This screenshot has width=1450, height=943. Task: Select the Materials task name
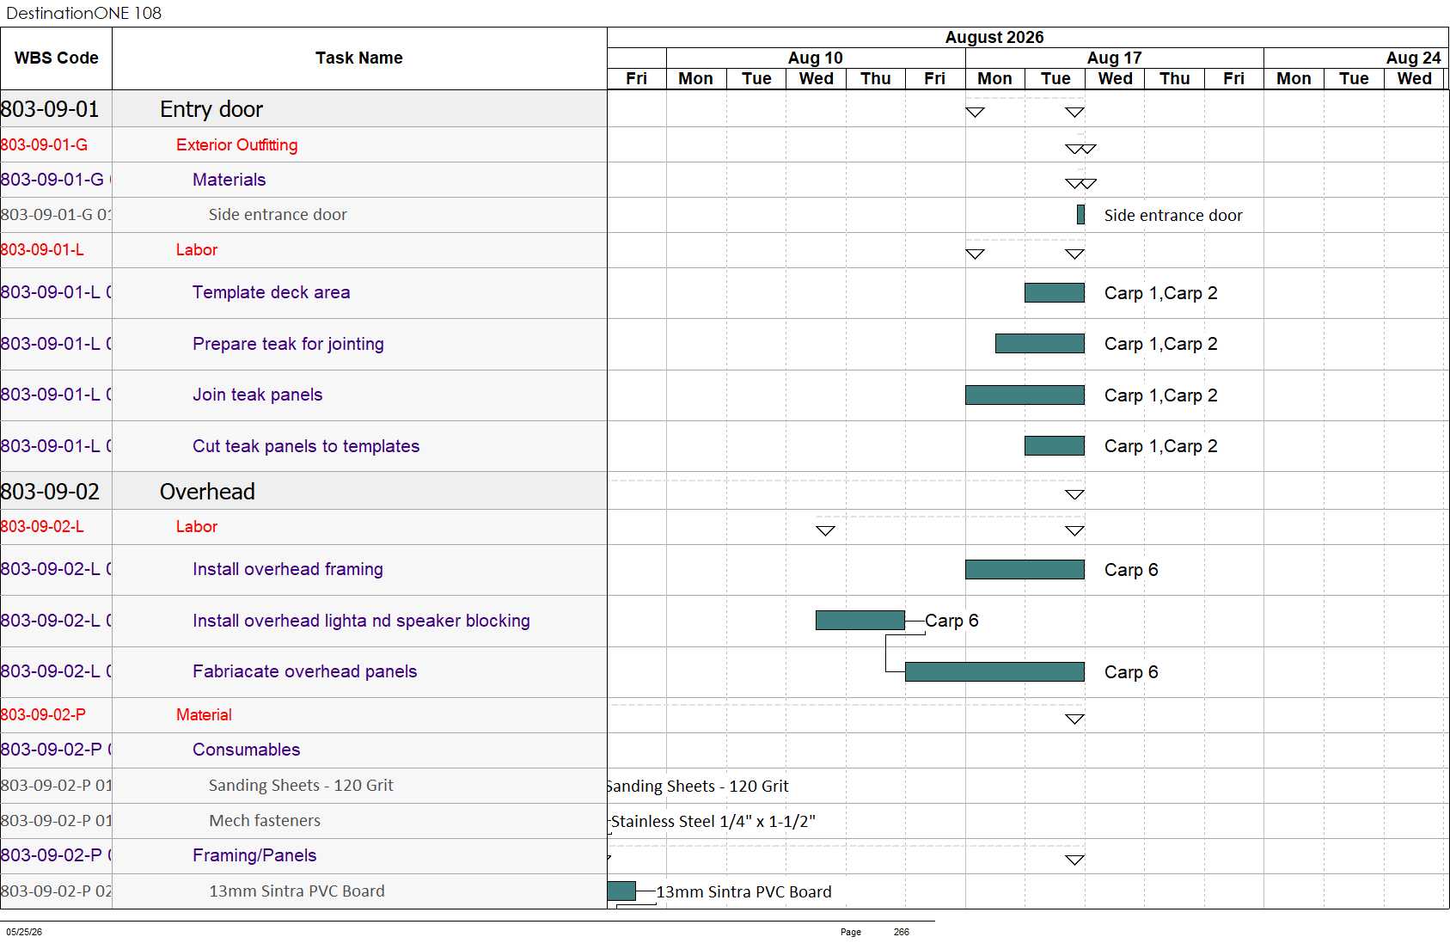pos(229,180)
